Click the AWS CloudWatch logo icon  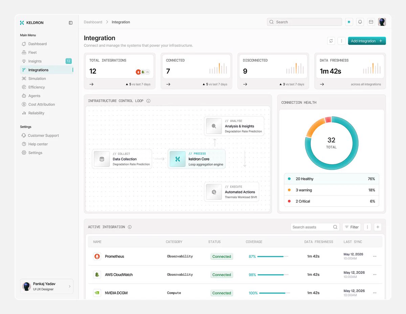coord(97,274)
